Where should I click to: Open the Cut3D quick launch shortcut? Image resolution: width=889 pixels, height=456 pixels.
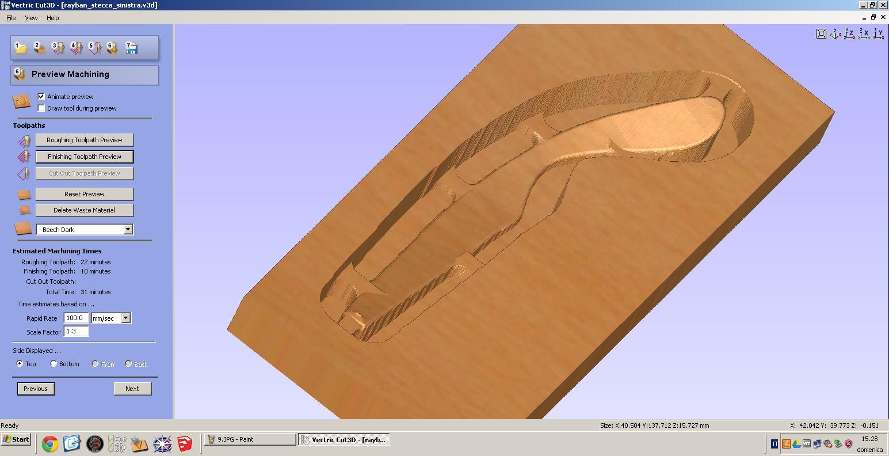(x=117, y=444)
